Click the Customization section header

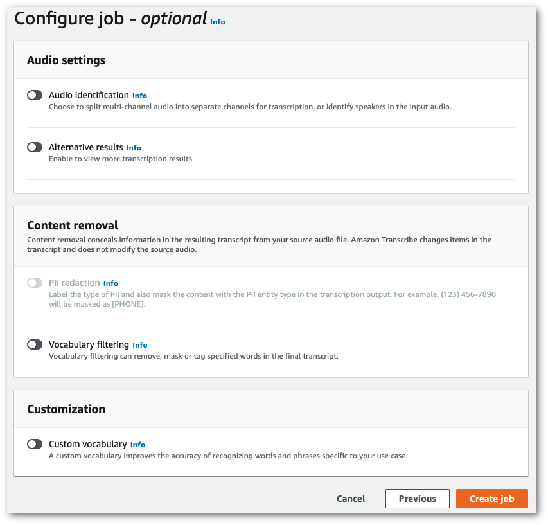pos(66,409)
